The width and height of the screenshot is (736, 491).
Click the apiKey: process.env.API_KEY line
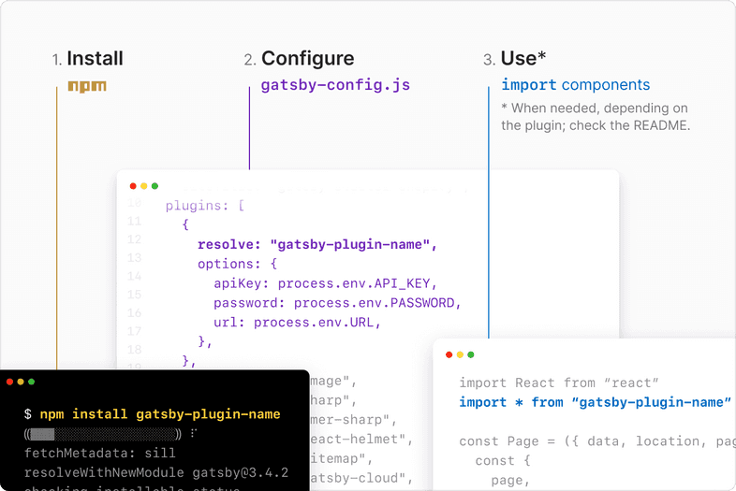click(x=325, y=282)
